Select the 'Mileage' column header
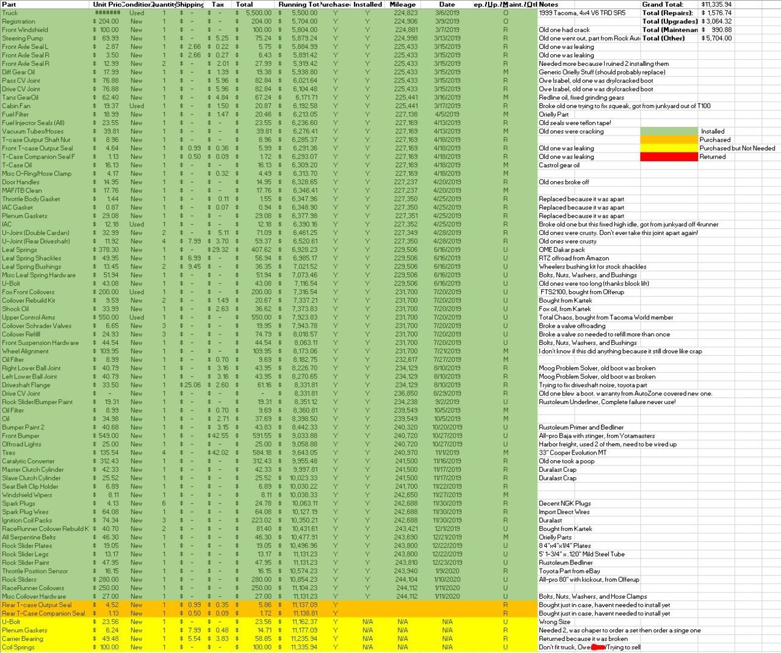 403,4
